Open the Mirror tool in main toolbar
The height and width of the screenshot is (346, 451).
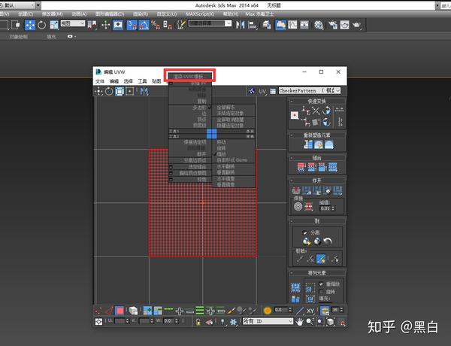(241, 25)
